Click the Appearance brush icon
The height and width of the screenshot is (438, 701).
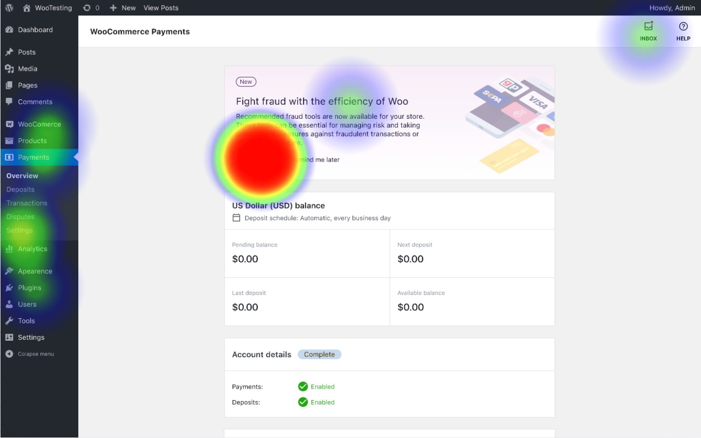pos(9,271)
